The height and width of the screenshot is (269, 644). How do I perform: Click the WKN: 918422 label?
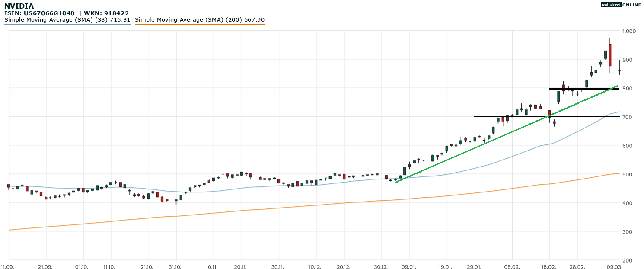pos(106,13)
